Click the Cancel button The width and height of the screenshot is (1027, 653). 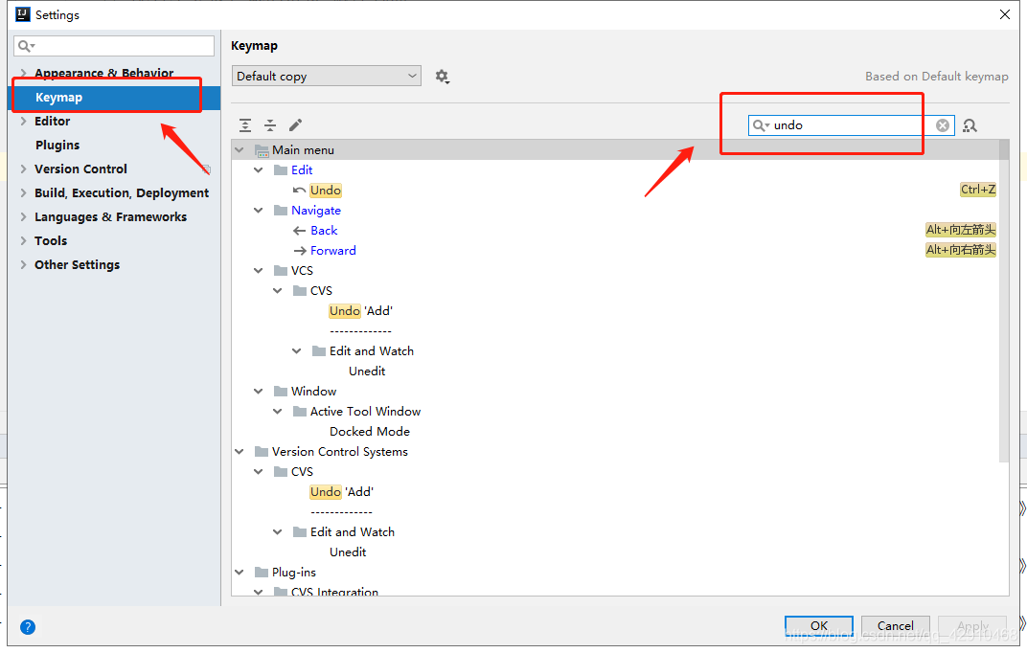pos(896,625)
